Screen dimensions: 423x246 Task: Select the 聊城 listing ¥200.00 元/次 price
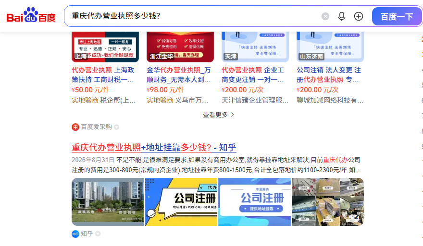tap(317, 90)
